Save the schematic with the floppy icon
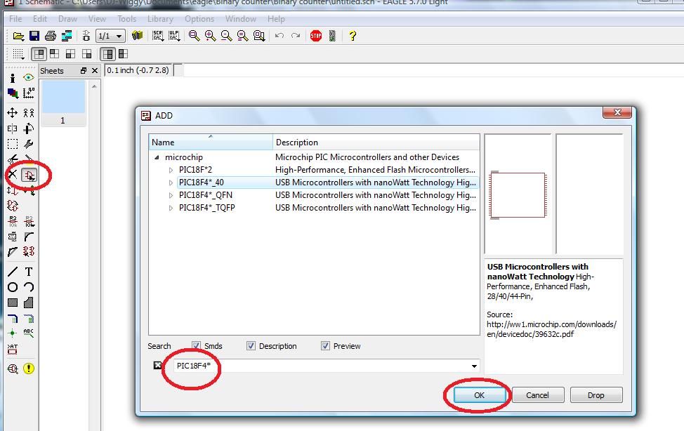This screenshot has width=684, height=431. click(34, 37)
